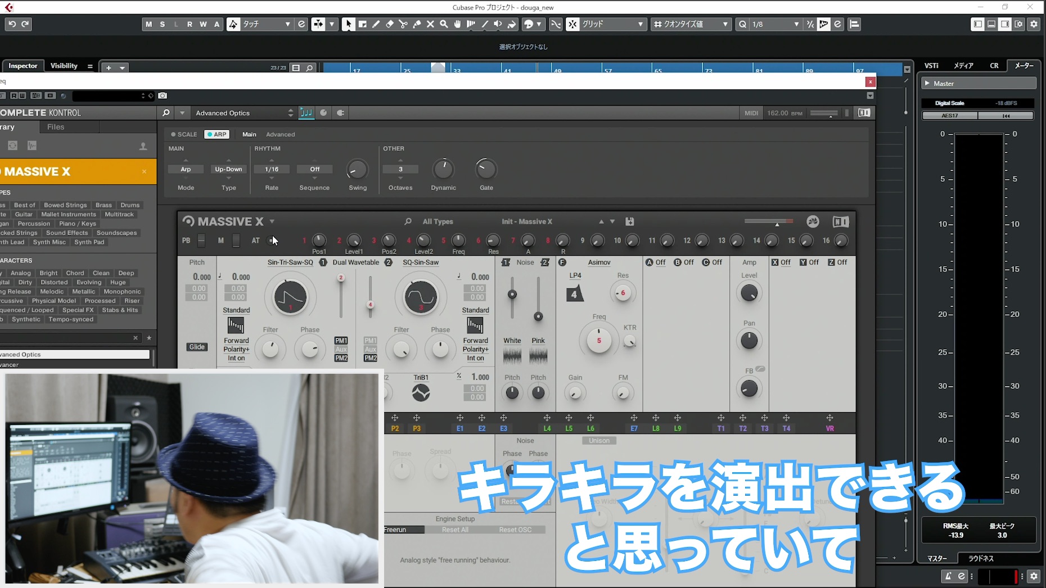Open automation mode dropdown
The width and height of the screenshot is (1046, 588).
point(266,24)
